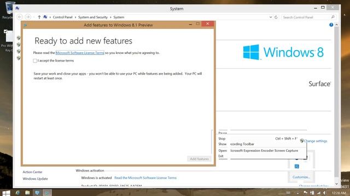The image size is (350, 196).
Task: Click the scroll down arrow in System window
Action: point(337,184)
